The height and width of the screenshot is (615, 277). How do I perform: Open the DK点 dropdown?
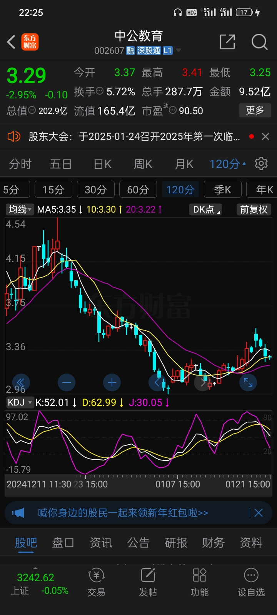pyautogui.click(x=205, y=209)
